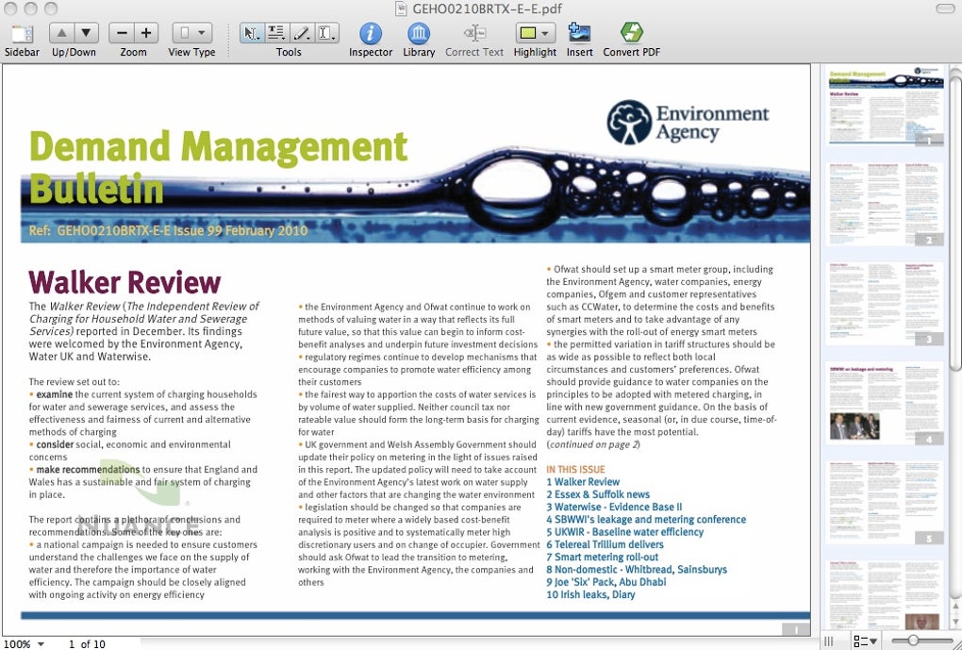Click '5 UKWIR - Baseline water efficiency' entry
The height and width of the screenshot is (650, 962).
point(624,531)
